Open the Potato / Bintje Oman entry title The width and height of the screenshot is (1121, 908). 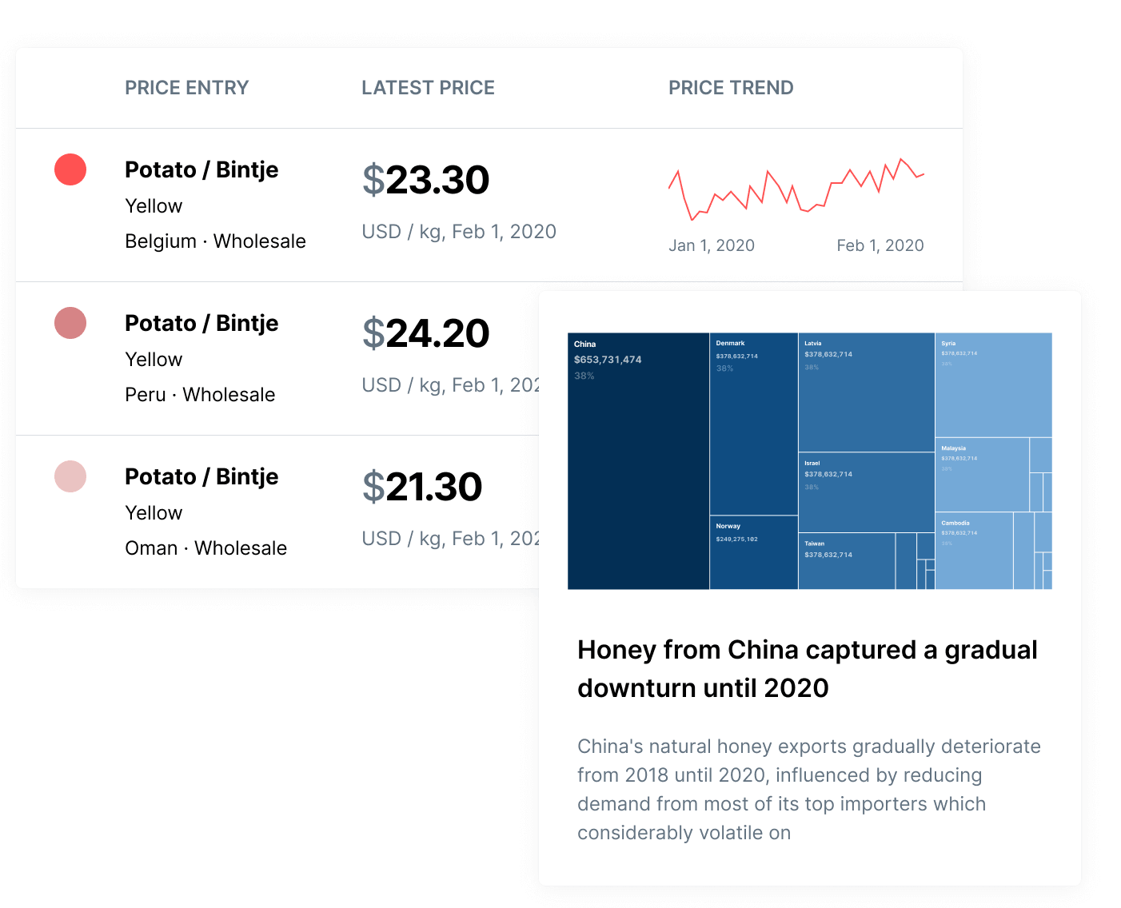201,476
